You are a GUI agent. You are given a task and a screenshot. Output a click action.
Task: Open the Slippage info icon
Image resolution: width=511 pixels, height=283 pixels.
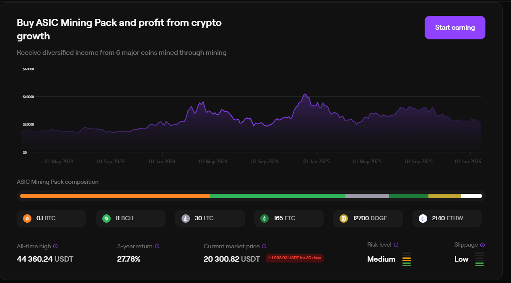482,245
